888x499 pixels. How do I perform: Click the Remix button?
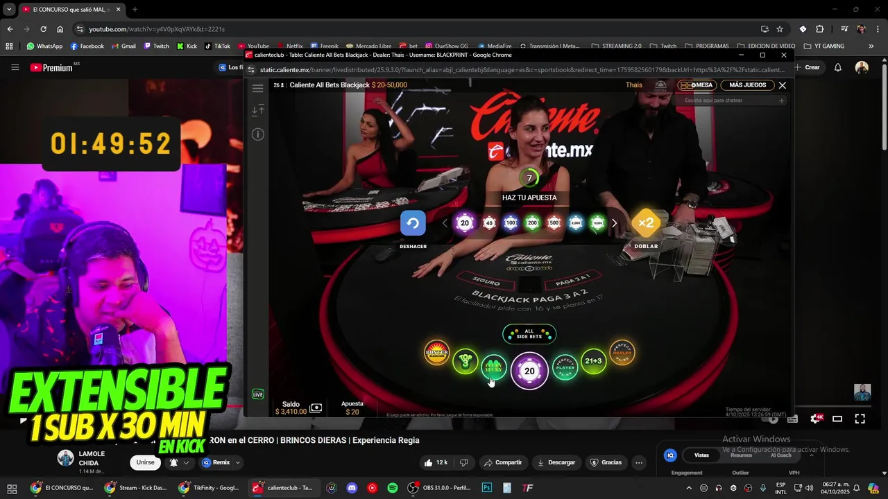click(216, 462)
